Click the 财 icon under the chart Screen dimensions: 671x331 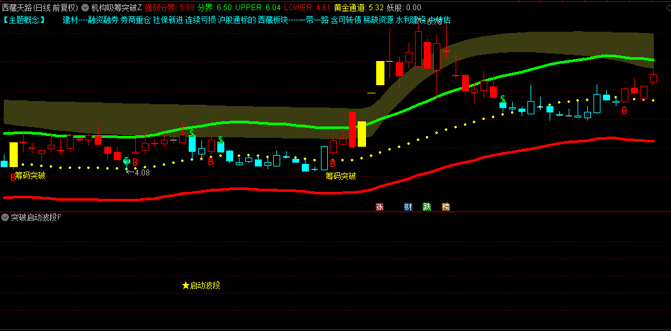pyautogui.click(x=408, y=207)
